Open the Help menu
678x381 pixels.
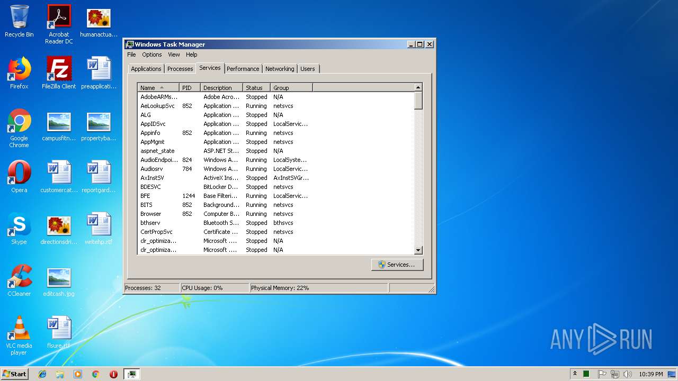(x=191, y=55)
